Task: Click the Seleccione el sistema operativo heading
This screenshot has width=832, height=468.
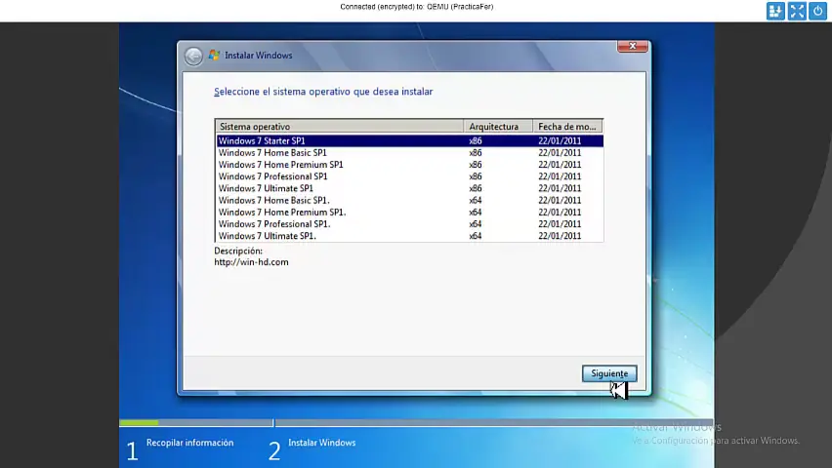Action: 323,92
